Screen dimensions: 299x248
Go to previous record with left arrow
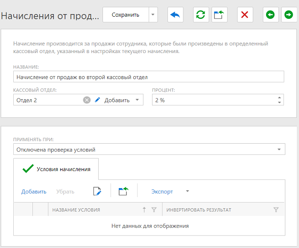click(270, 15)
